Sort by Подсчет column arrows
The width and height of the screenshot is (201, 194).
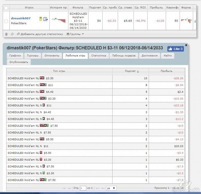pyautogui.click(x=138, y=71)
